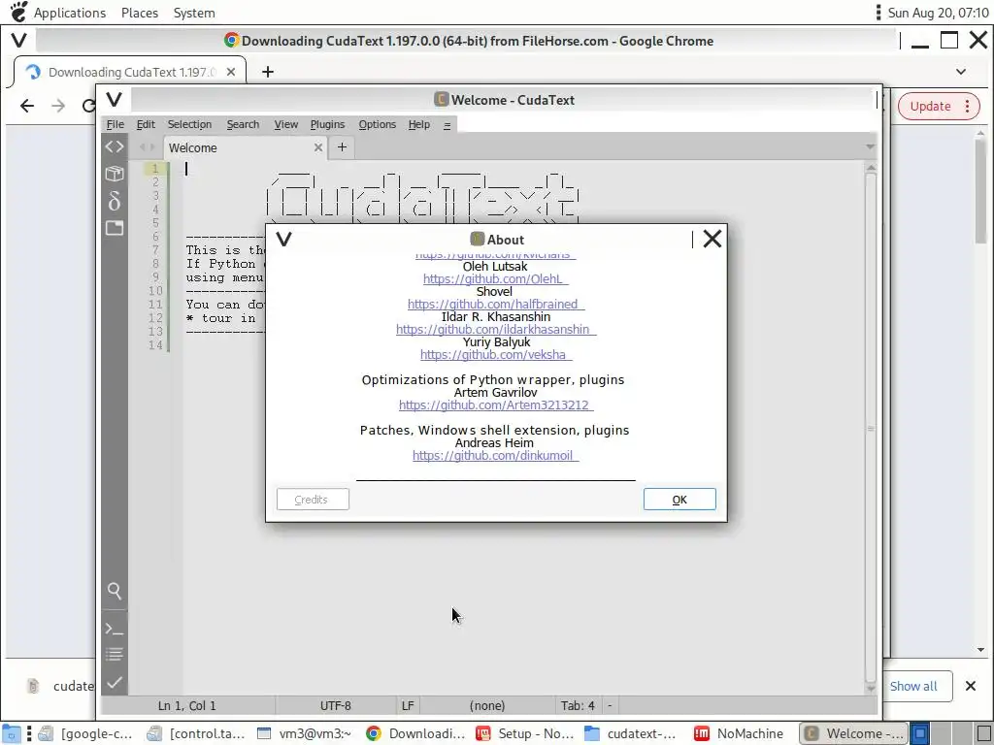Open the github.com/halfbrained link
This screenshot has height=745, width=994.
point(496,304)
